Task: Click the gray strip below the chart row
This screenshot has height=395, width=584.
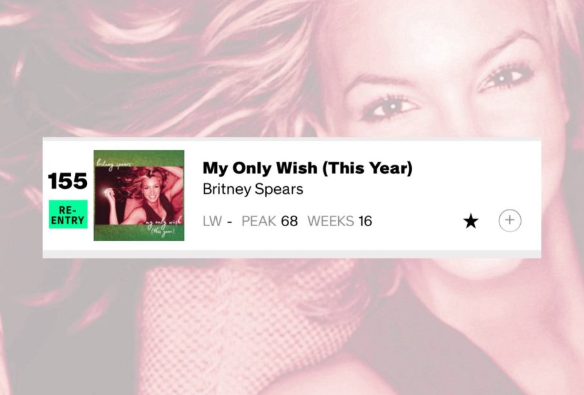Action: 292,254
